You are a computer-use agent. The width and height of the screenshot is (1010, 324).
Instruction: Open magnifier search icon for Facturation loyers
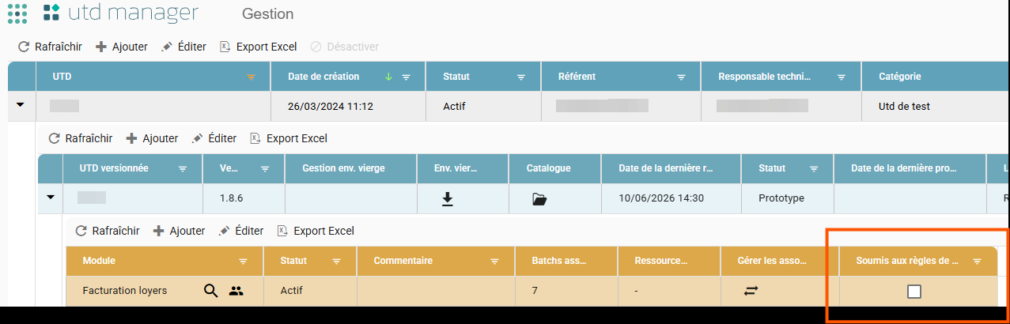coord(210,291)
